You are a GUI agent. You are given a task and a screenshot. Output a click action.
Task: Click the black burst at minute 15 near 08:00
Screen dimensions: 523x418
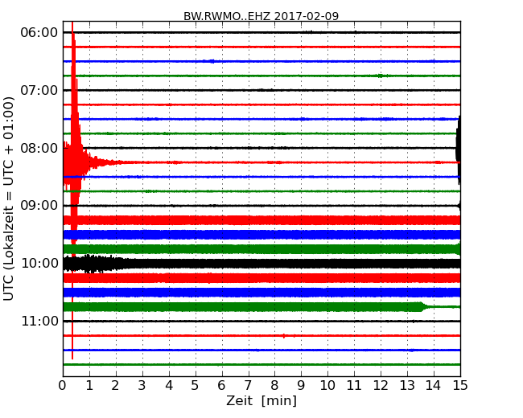(x=459, y=150)
